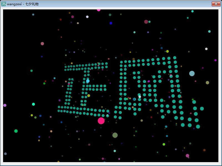Click the yellow-green dot above the second character
The image size is (222, 166).
tap(167, 51)
